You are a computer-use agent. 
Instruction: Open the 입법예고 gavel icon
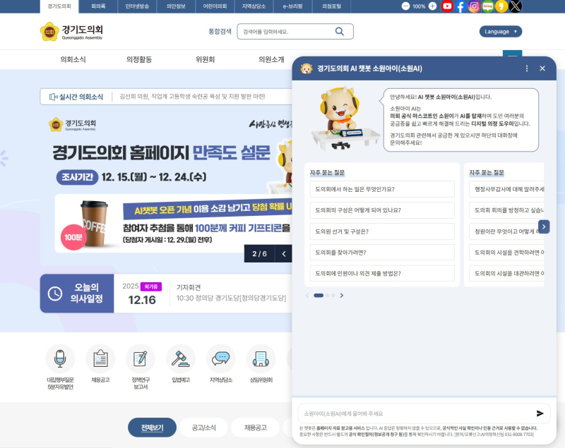coord(181,358)
